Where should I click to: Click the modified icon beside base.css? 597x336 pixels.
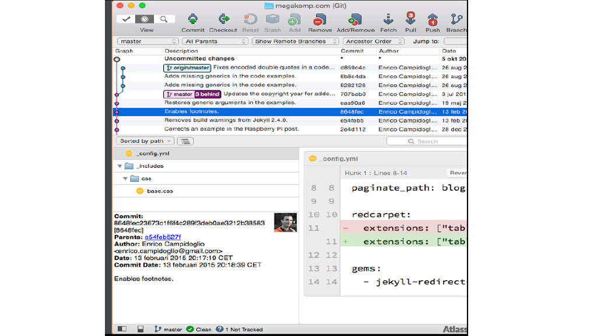point(140,191)
